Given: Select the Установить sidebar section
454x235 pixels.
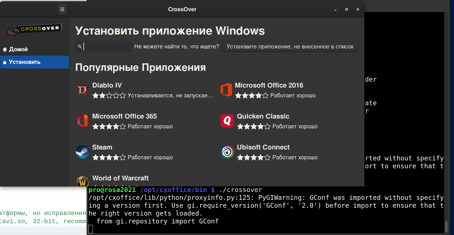Looking at the screenshot, I should click(35, 62).
